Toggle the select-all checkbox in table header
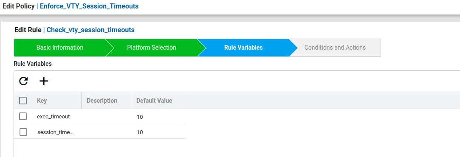Viewport: 460px width, 157px height. point(23,101)
